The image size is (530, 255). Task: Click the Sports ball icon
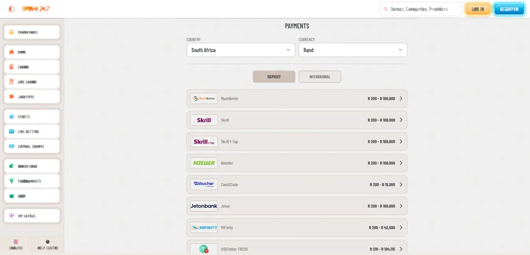[x=12, y=117]
